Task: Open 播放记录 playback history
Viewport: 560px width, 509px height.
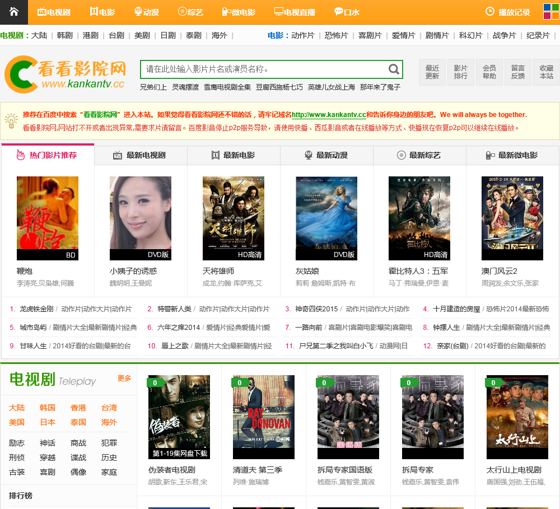Action: [507, 12]
